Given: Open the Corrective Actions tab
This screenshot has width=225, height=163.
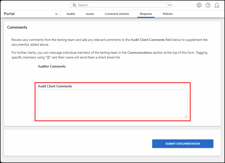Looking at the screenshot, I should [x=117, y=14].
